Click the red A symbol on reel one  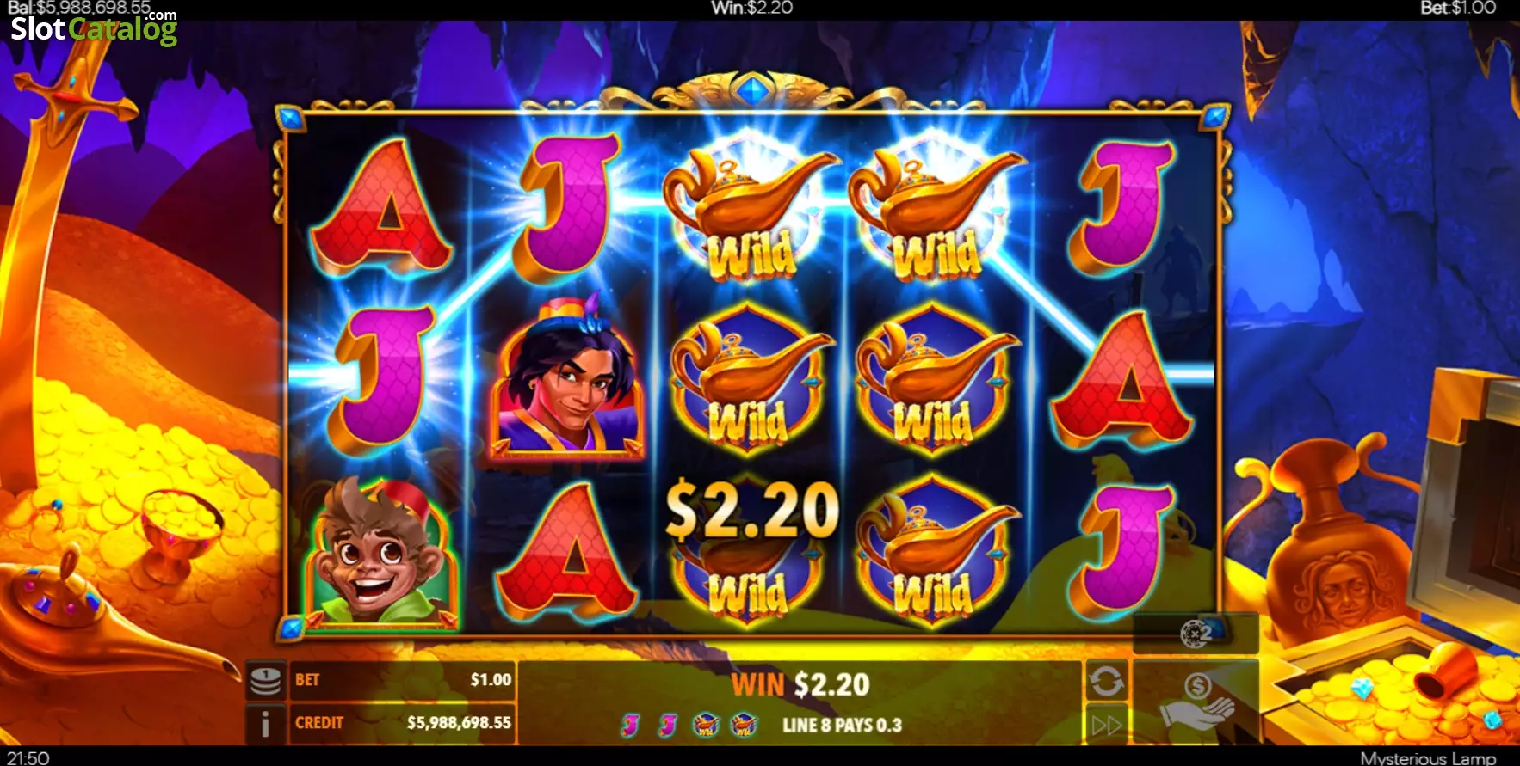point(381,209)
